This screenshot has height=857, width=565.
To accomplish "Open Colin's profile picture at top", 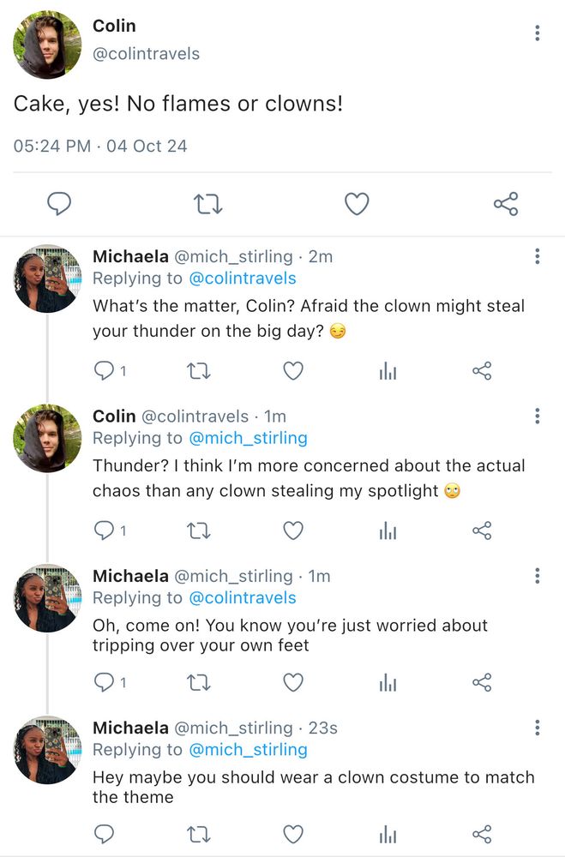I will pos(47,45).
